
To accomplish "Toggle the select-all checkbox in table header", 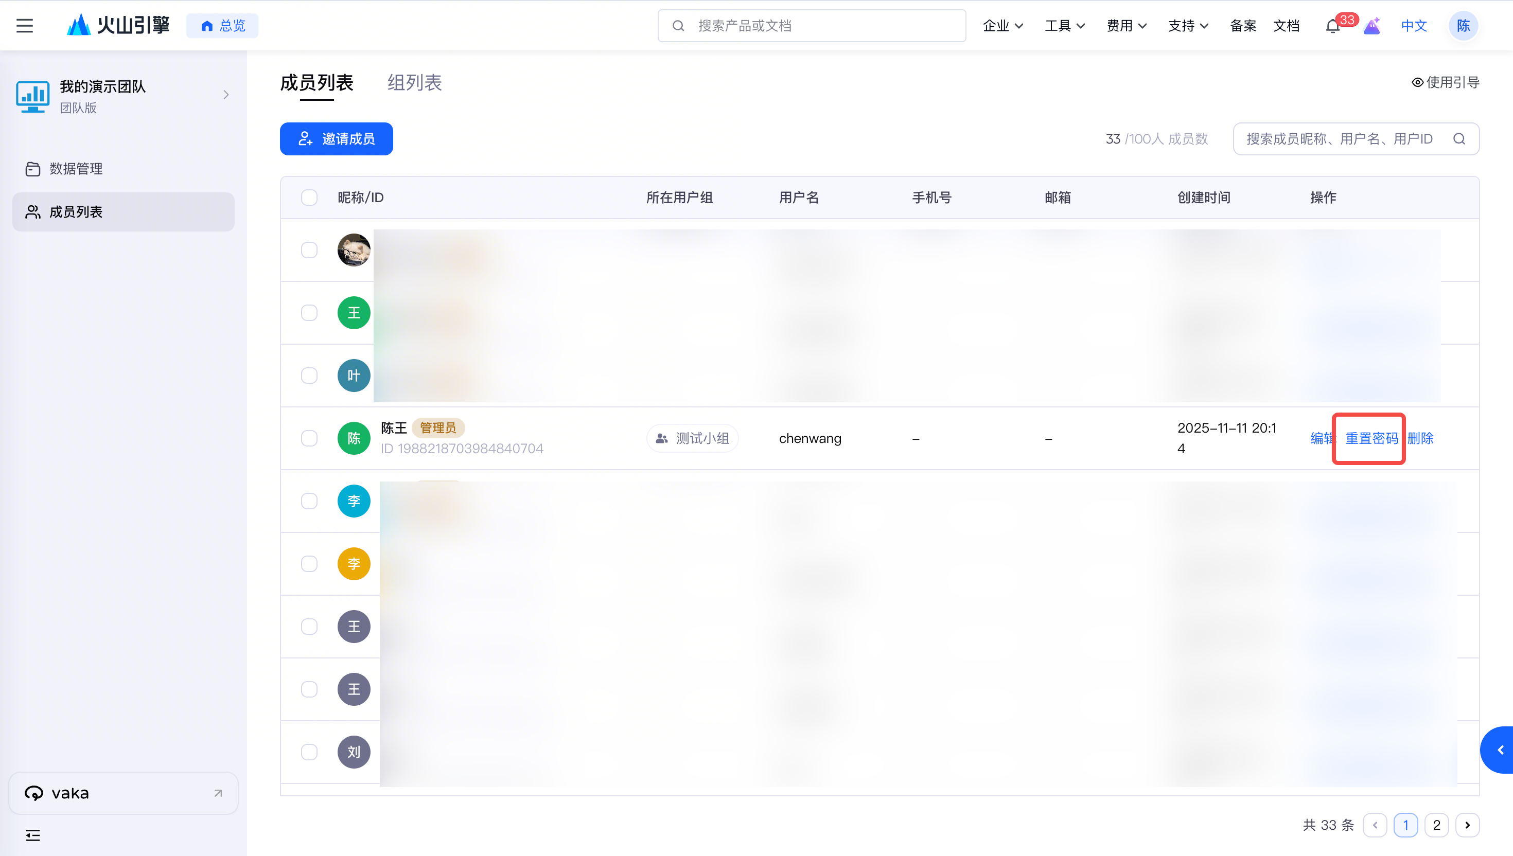I will click(x=309, y=198).
